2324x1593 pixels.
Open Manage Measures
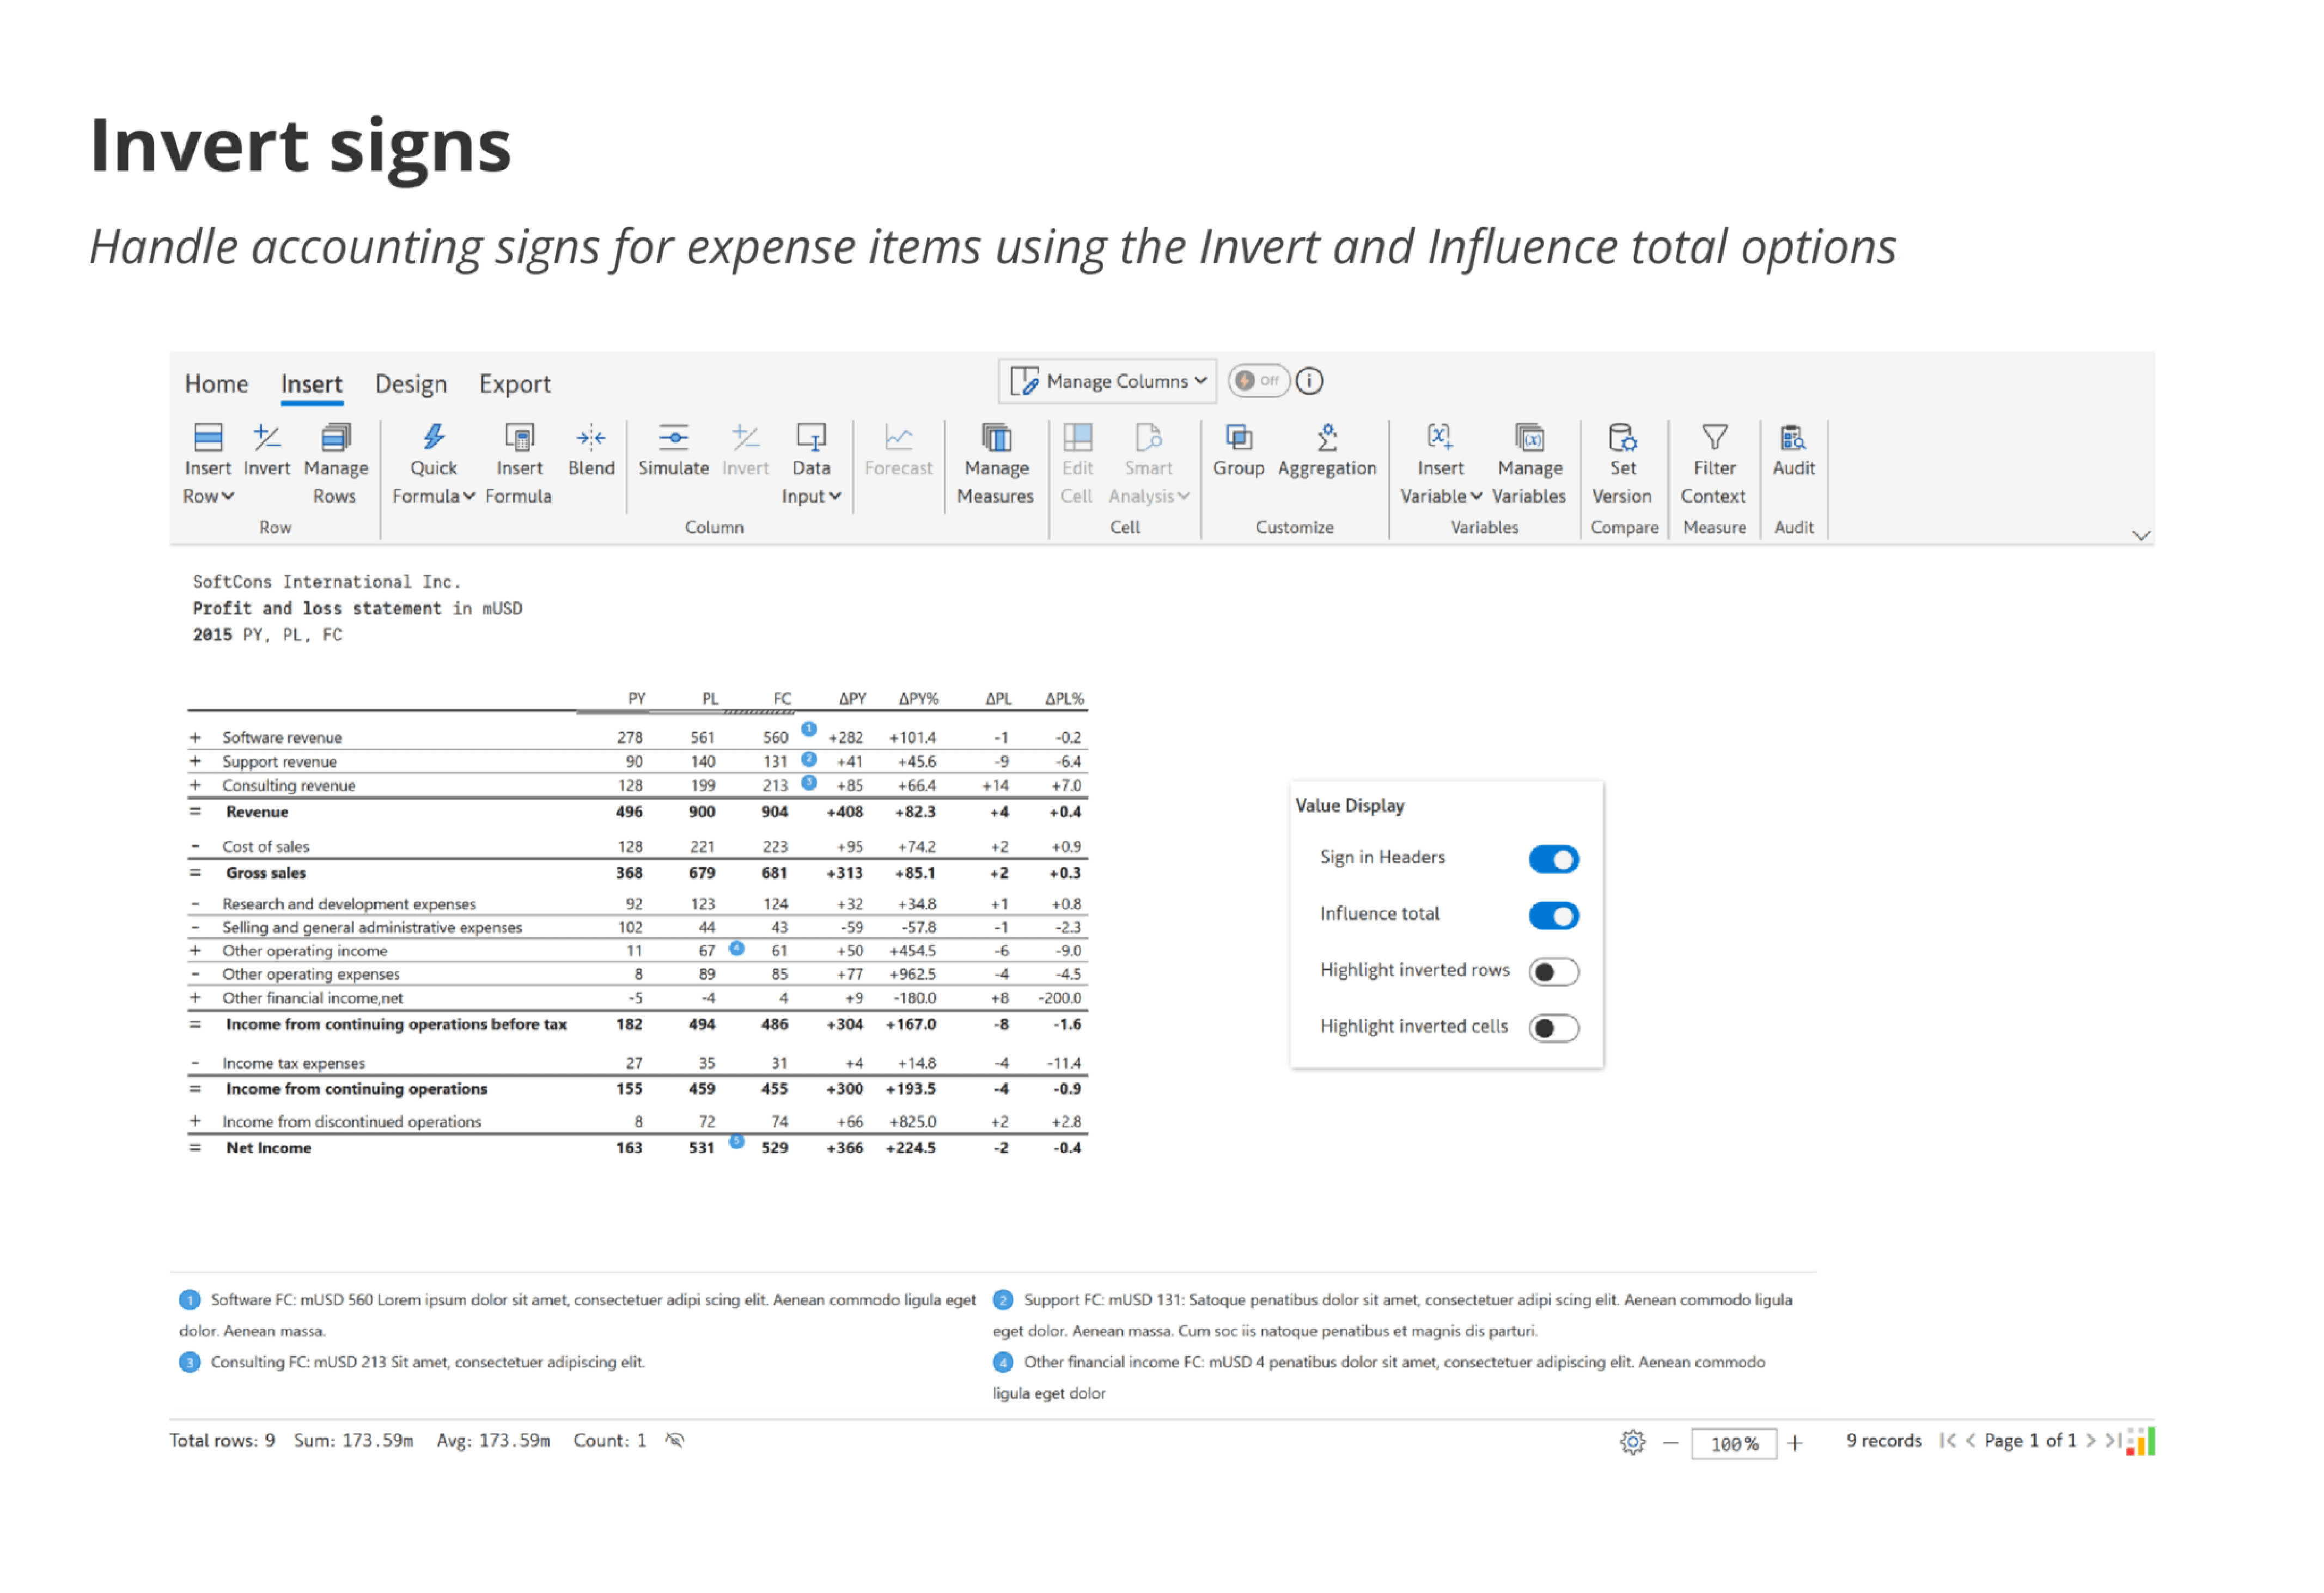pyautogui.click(x=996, y=463)
